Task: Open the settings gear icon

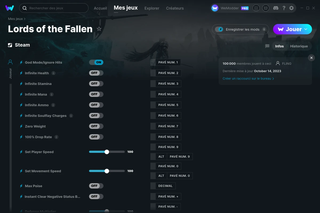Action: pyautogui.click(x=291, y=8)
